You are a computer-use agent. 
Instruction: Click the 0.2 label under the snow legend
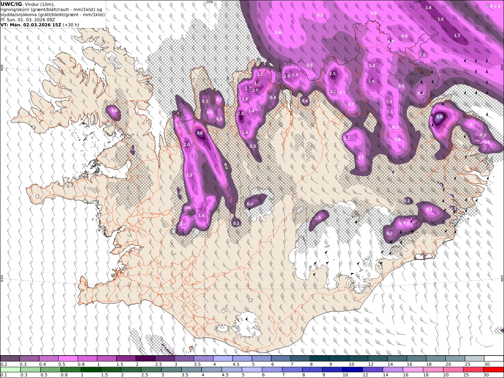tap(3, 364)
